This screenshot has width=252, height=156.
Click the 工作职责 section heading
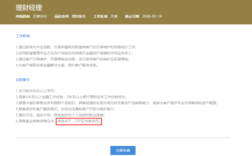point(23,36)
